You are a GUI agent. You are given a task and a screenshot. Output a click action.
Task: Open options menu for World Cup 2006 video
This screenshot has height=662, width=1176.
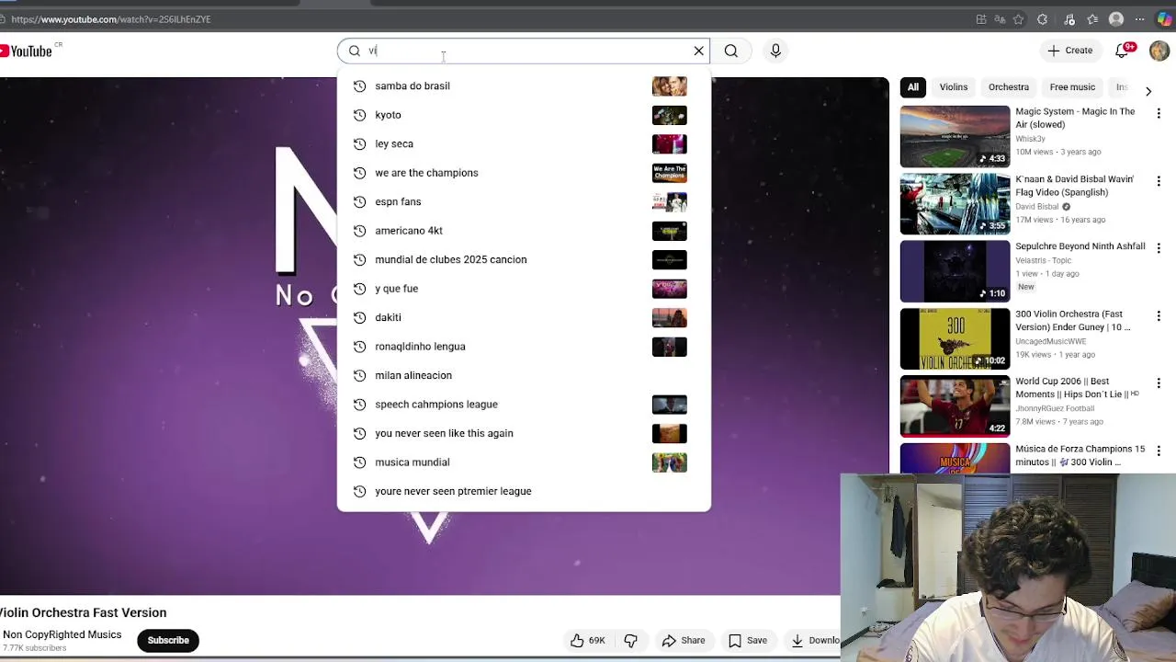[x=1159, y=383]
